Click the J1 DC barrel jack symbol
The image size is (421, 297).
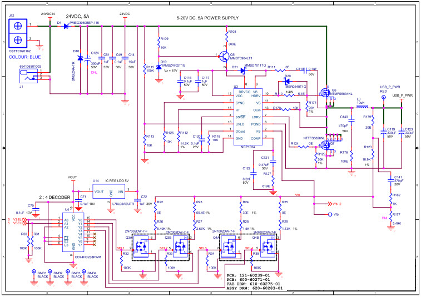pyautogui.click(x=28, y=76)
